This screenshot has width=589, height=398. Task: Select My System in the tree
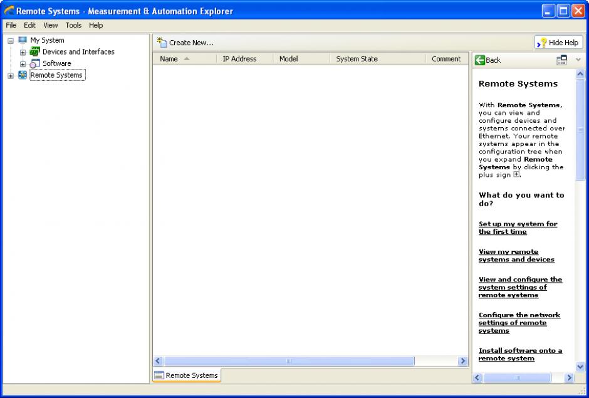48,40
